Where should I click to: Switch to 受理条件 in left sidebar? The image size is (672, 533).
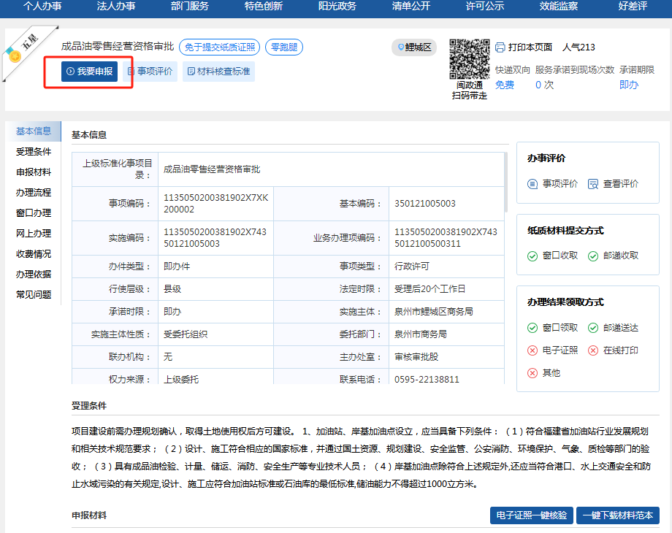[34, 152]
